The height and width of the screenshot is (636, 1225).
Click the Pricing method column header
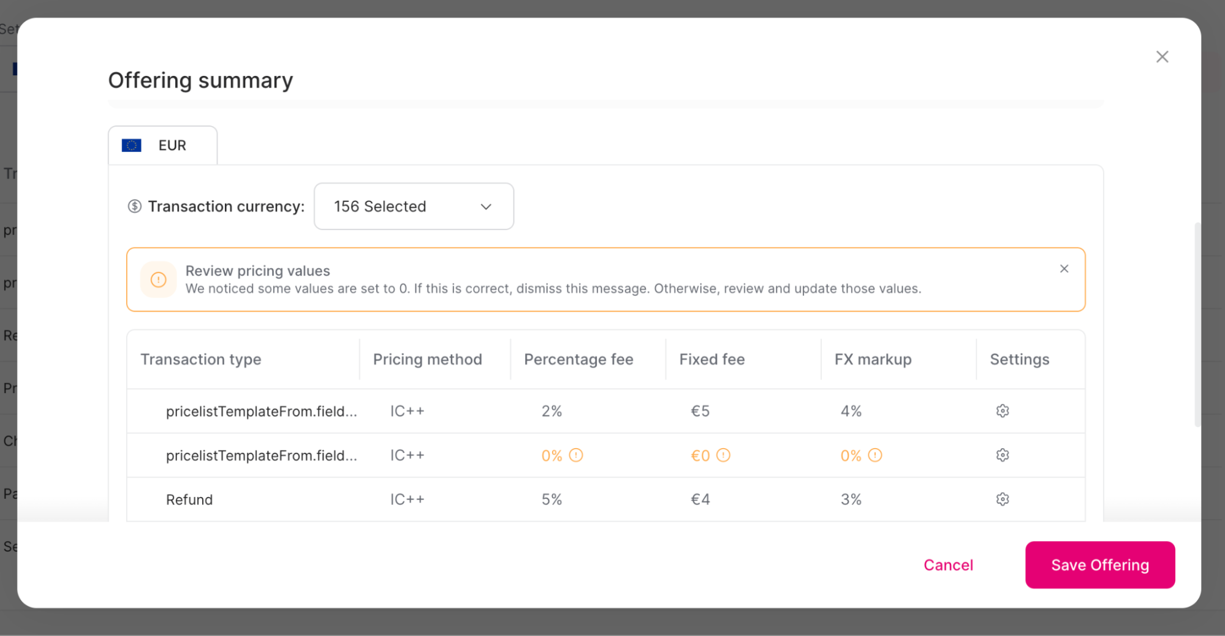pos(427,359)
